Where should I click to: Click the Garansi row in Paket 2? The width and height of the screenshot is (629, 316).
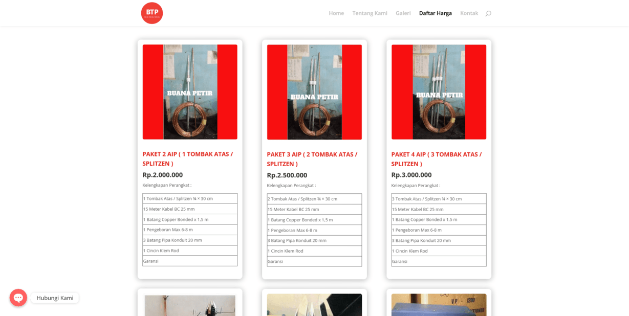pos(190,261)
